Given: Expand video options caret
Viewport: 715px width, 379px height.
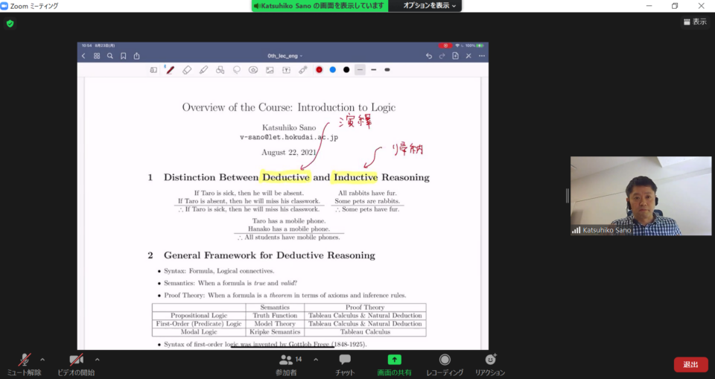Looking at the screenshot, I should 97,360.
